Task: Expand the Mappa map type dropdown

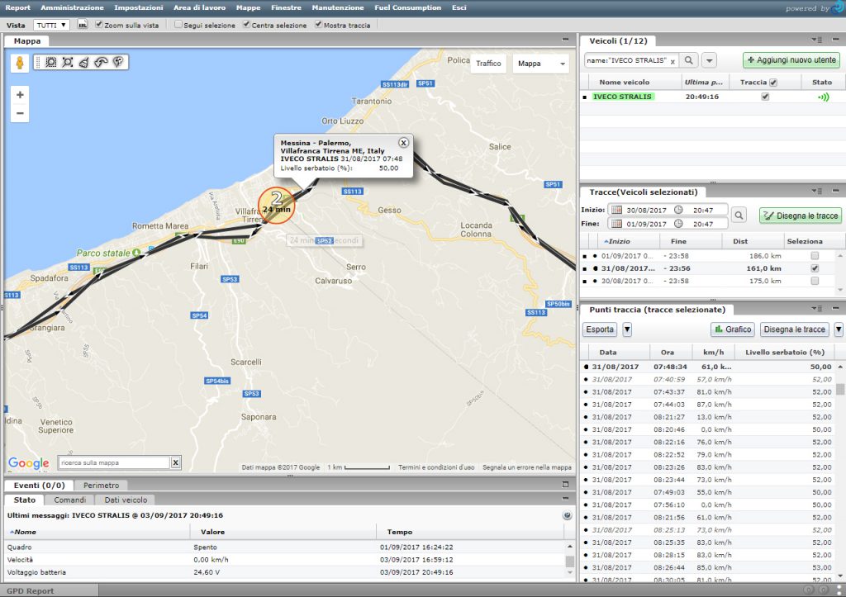Action: [542, 64]
